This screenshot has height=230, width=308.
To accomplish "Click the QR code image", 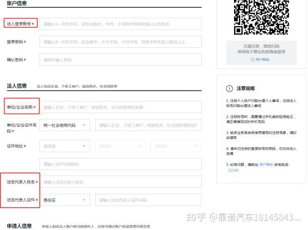I will (261, 17).
